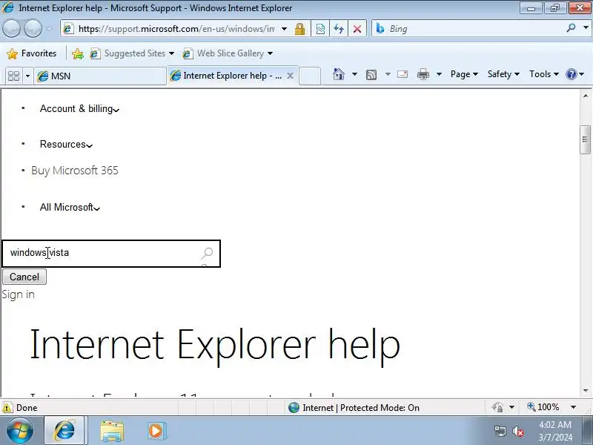
Task: Click the Forward navigation button
Action: click(33, 29)
